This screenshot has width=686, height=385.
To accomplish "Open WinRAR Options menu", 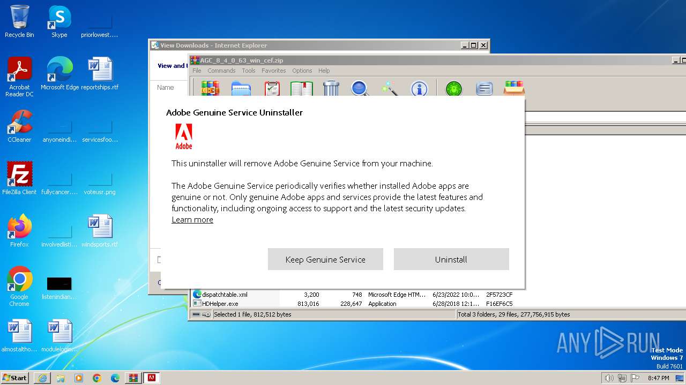I will 302,71.
